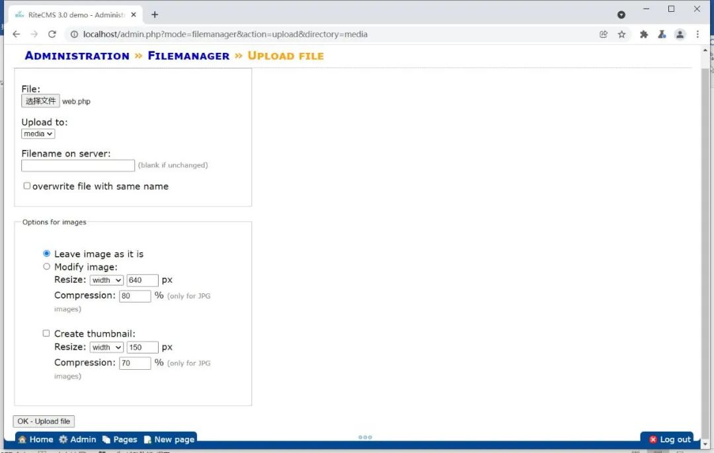
Task: Click the compression field showing 80
Action: tap(135, 296)
